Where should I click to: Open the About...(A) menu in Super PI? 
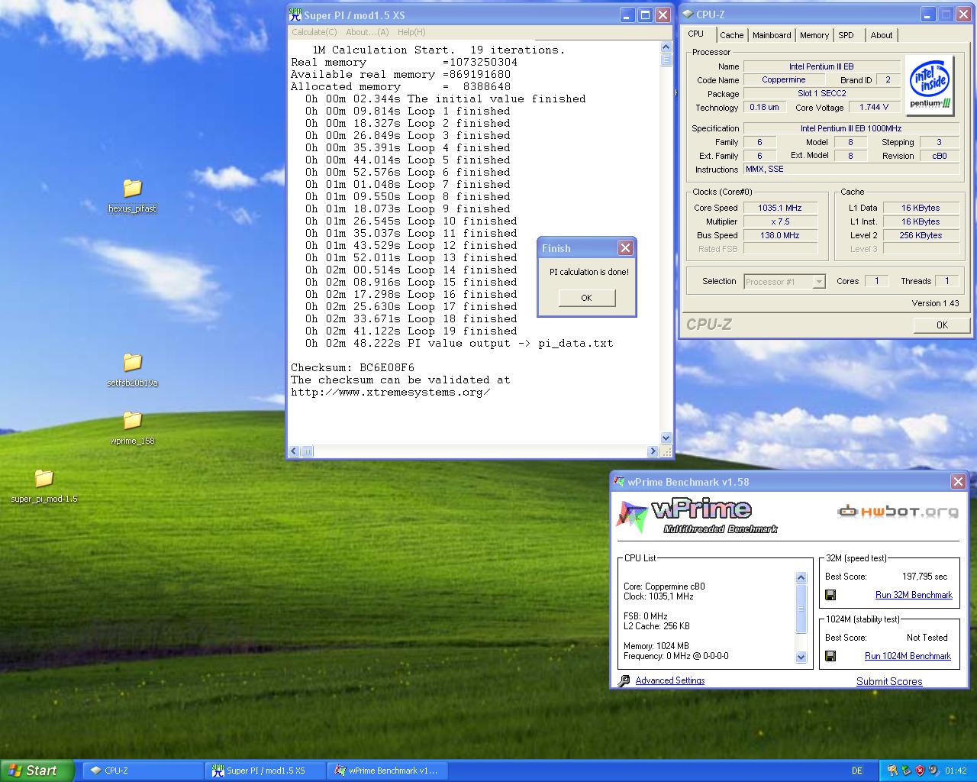point(367,32)
